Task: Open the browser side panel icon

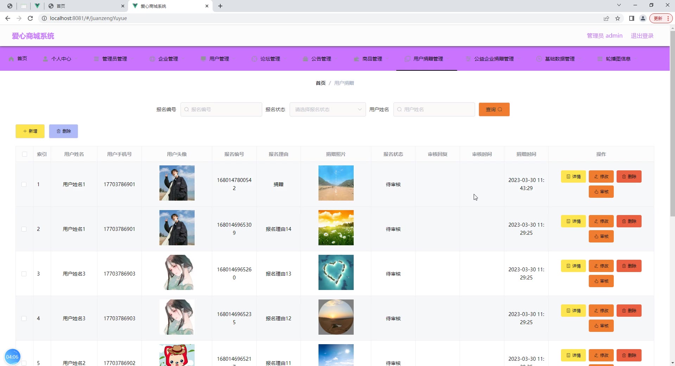Action: pos(632,18)
